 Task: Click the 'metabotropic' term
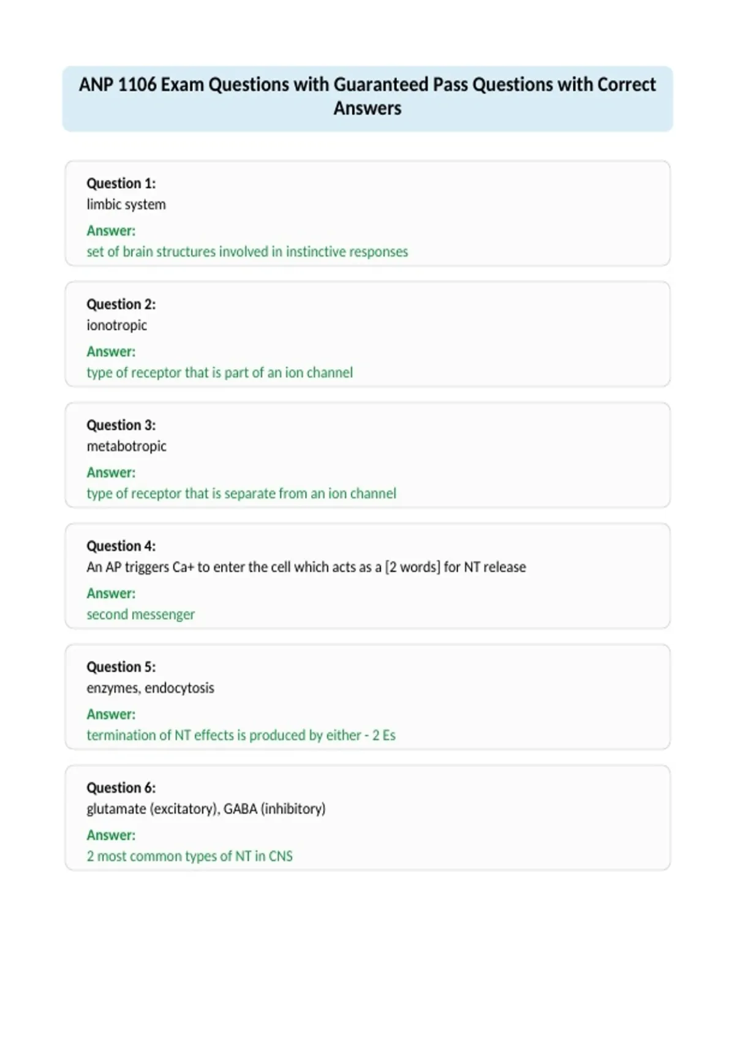(x=127, y=446)
